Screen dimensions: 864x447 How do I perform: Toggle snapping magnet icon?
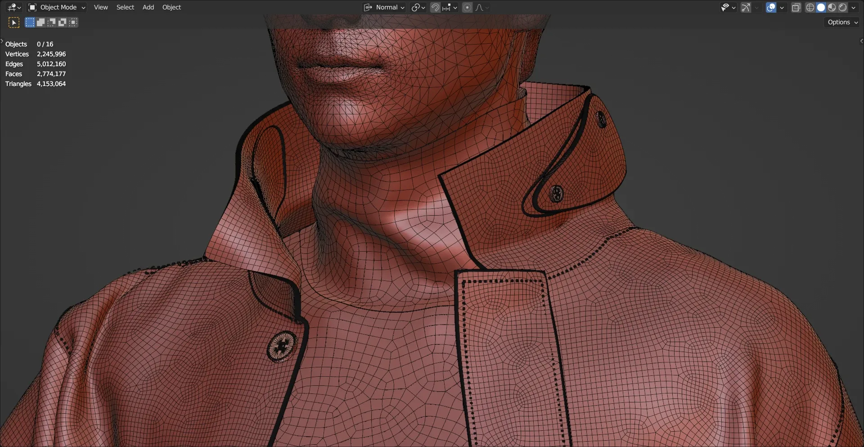click(435, 7)
